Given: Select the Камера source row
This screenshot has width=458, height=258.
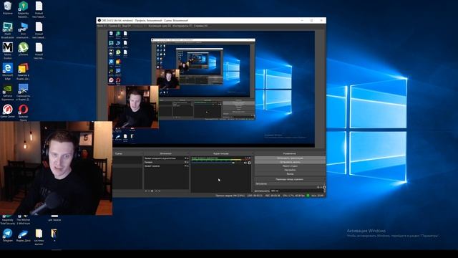Looking at the screenshot, I should [166, 162].
